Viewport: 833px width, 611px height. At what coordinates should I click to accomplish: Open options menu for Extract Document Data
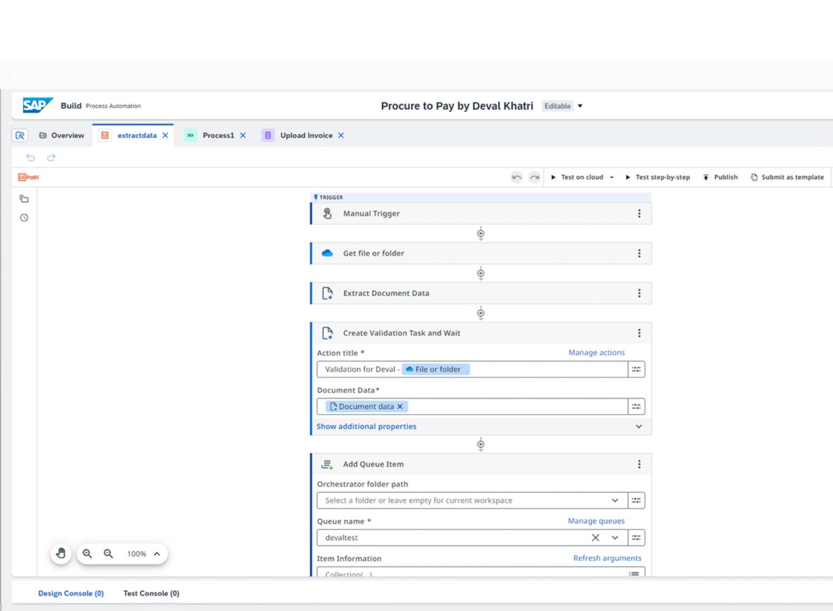pyautogui.click(x=639, y=293)
